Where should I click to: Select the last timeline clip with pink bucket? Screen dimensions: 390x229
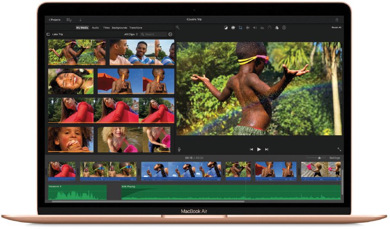coord(321,171)
